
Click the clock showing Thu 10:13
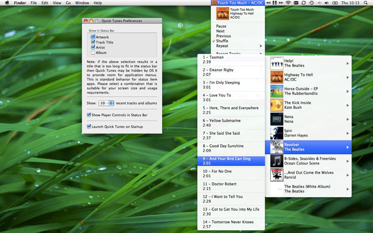(x=350, y=3)
